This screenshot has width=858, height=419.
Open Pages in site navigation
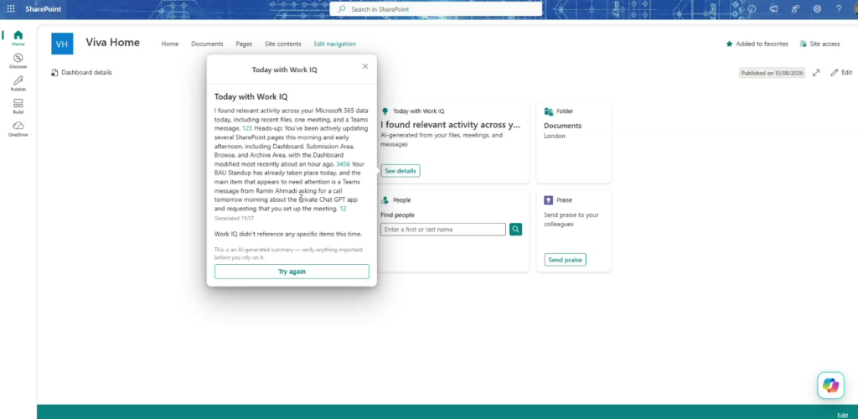(244, 44)
